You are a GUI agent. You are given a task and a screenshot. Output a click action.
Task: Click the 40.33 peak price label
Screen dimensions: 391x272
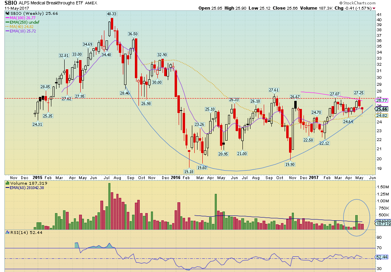(111, 14)
